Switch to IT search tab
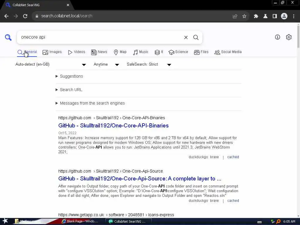 click(159, 52)
